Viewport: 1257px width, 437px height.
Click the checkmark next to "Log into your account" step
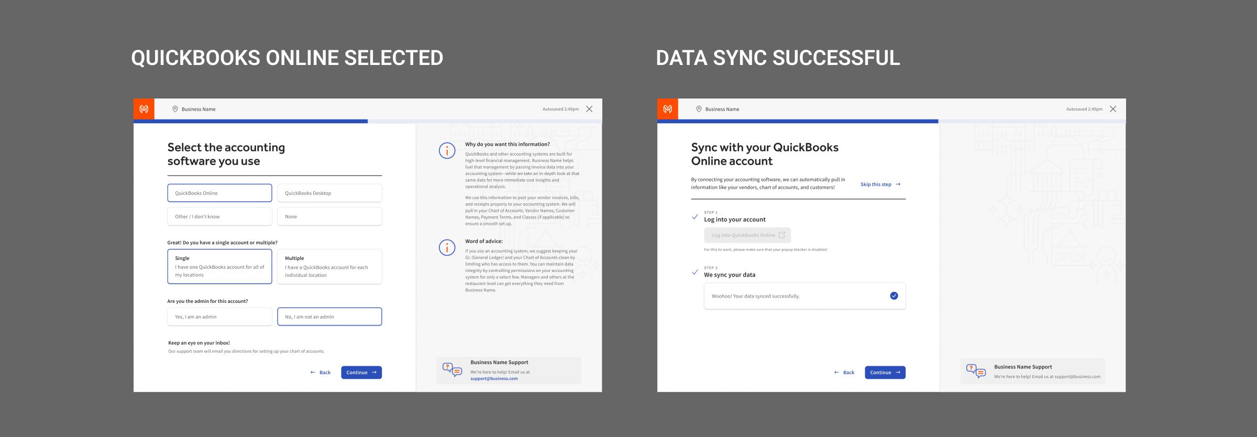pos(695,216)
